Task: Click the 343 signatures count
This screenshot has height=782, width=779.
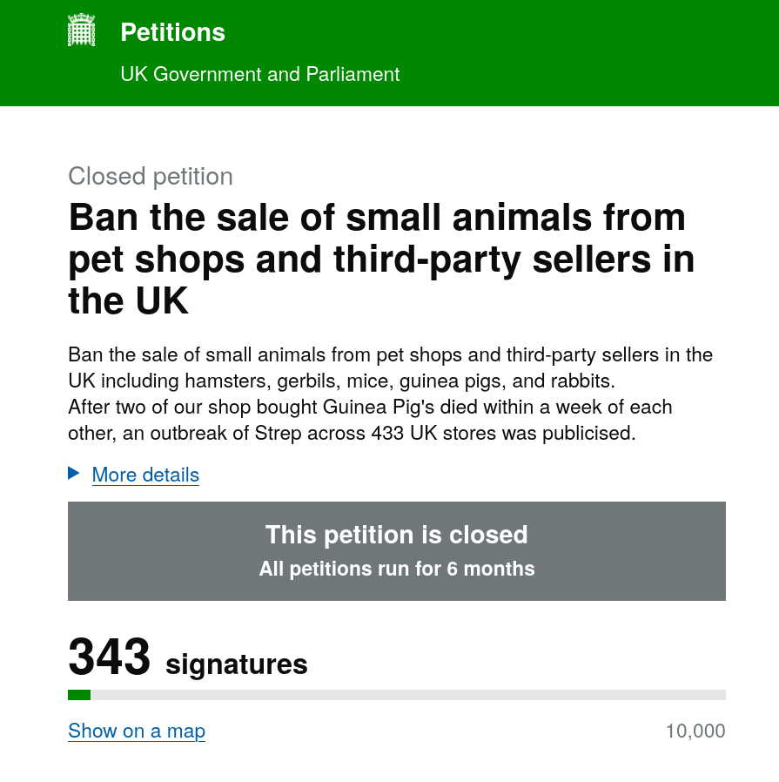Action: pyautogui.click(x=109, y=656)
